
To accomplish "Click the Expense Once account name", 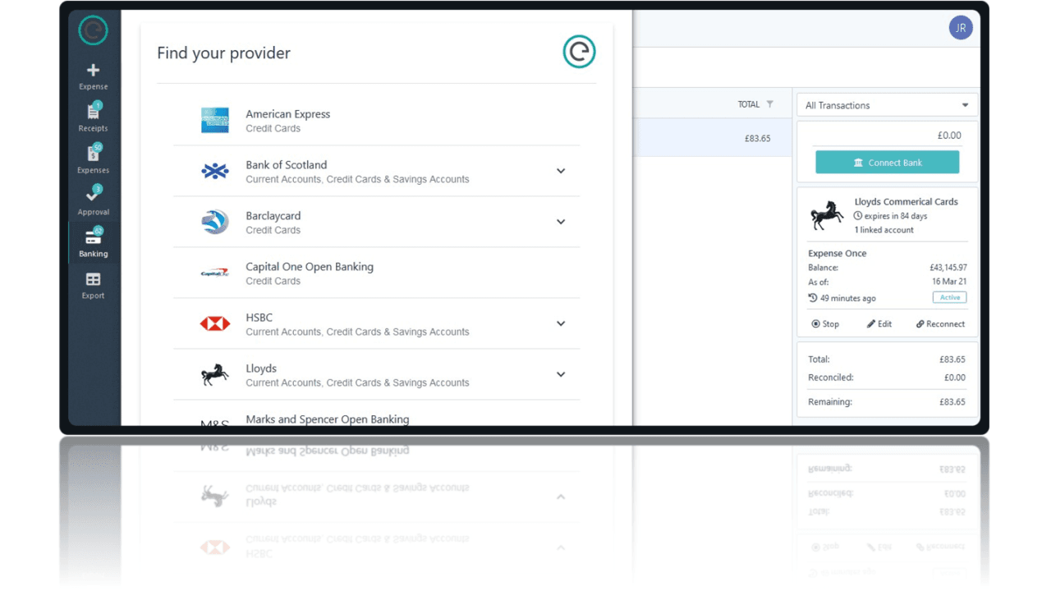I will click(838, 254).
